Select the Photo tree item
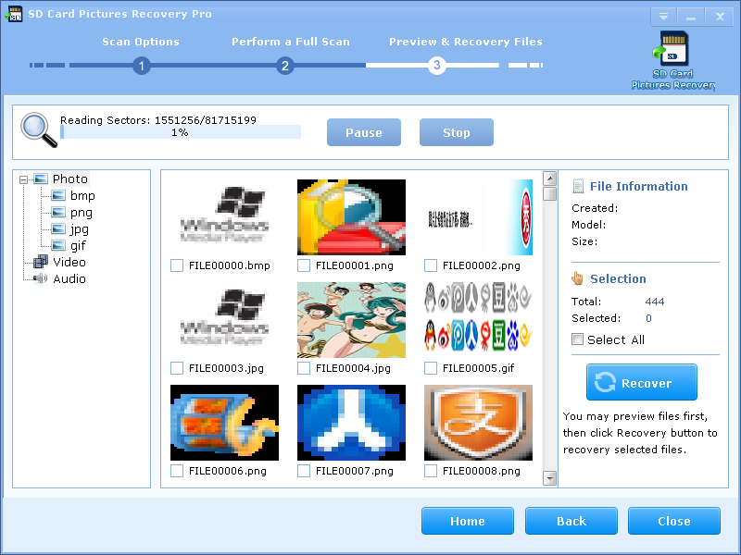The width and height of the screenshot is (741, 555). click(x=70, y=179)
